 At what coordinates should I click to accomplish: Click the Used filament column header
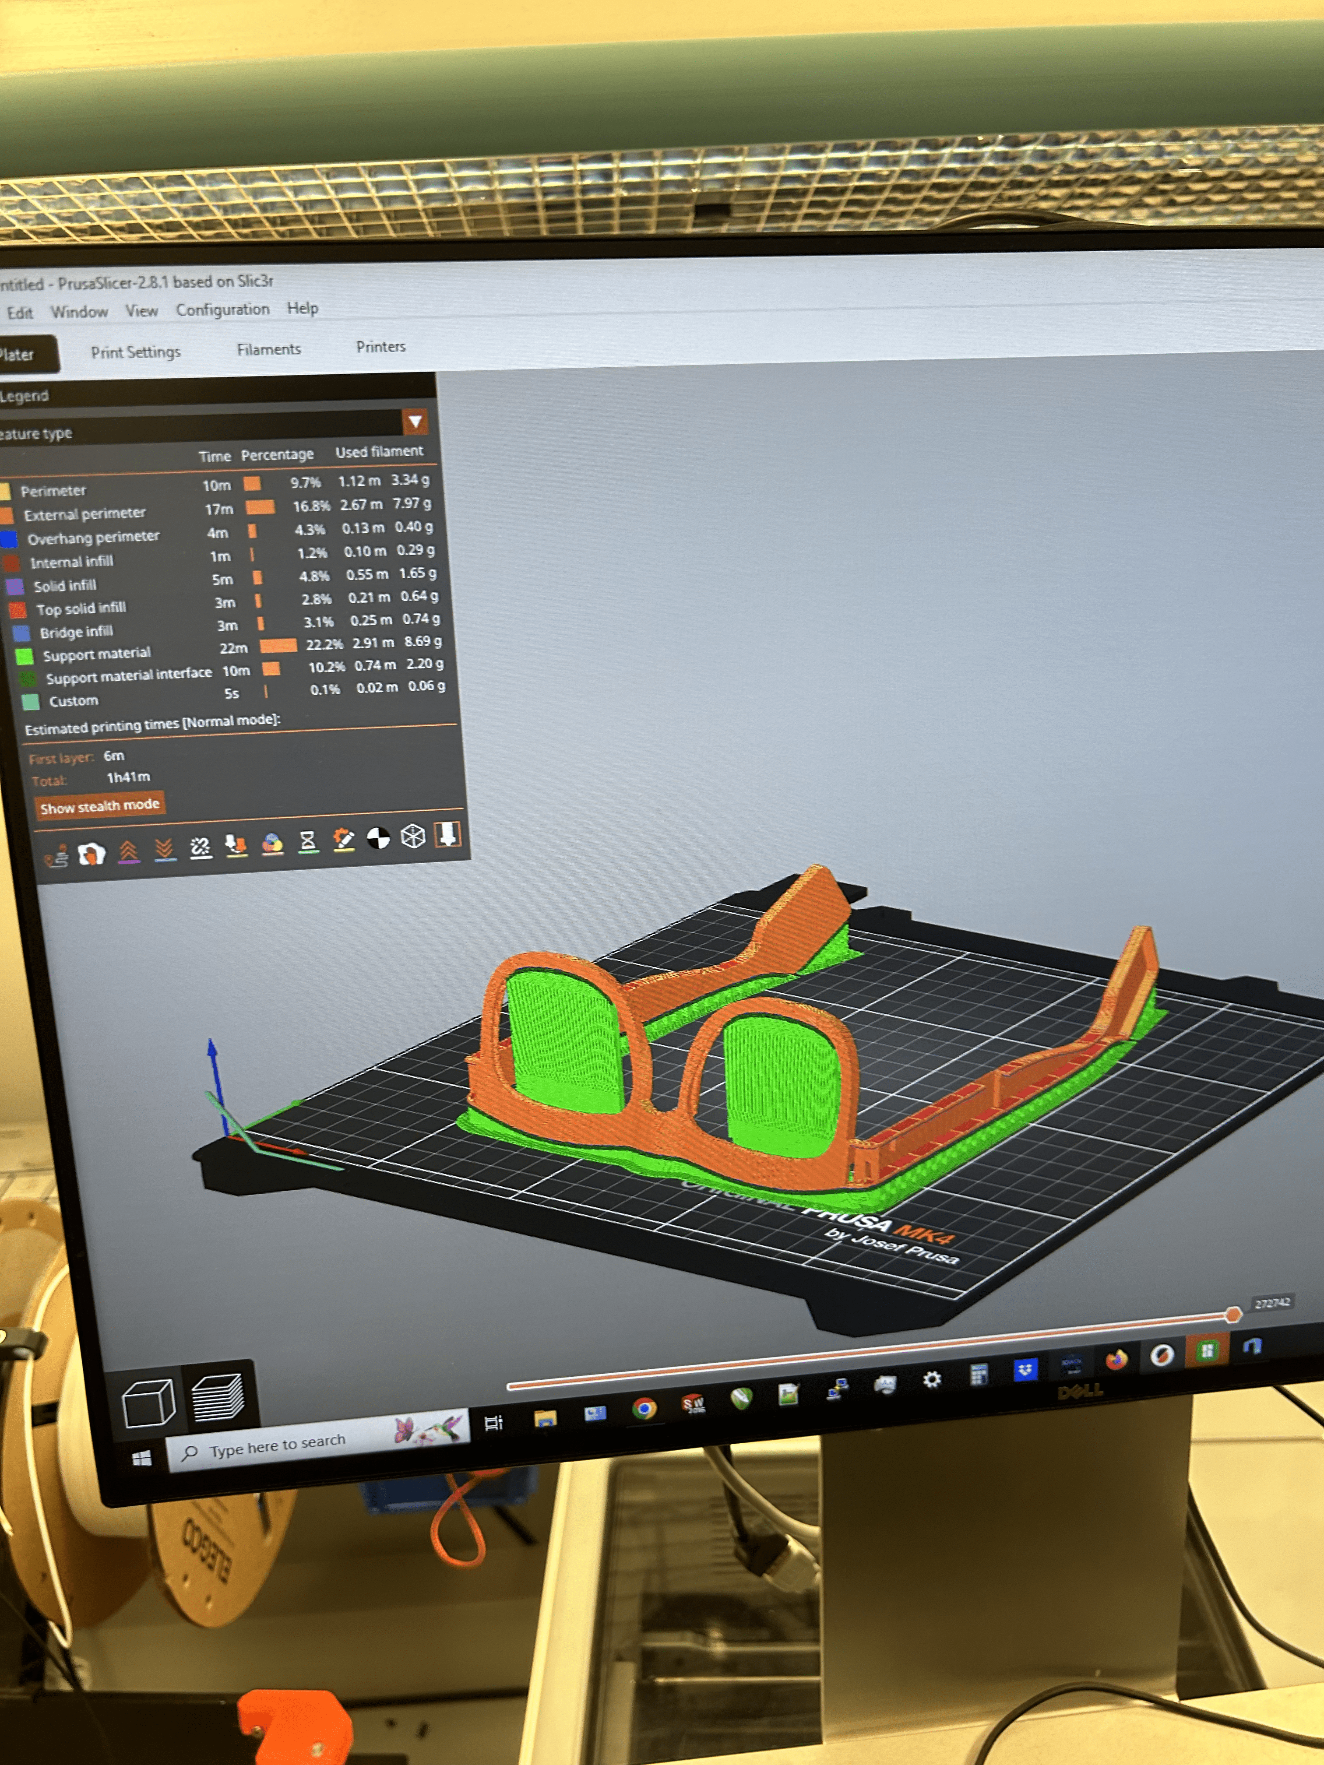pyautogui.click(x=379, y=452)
